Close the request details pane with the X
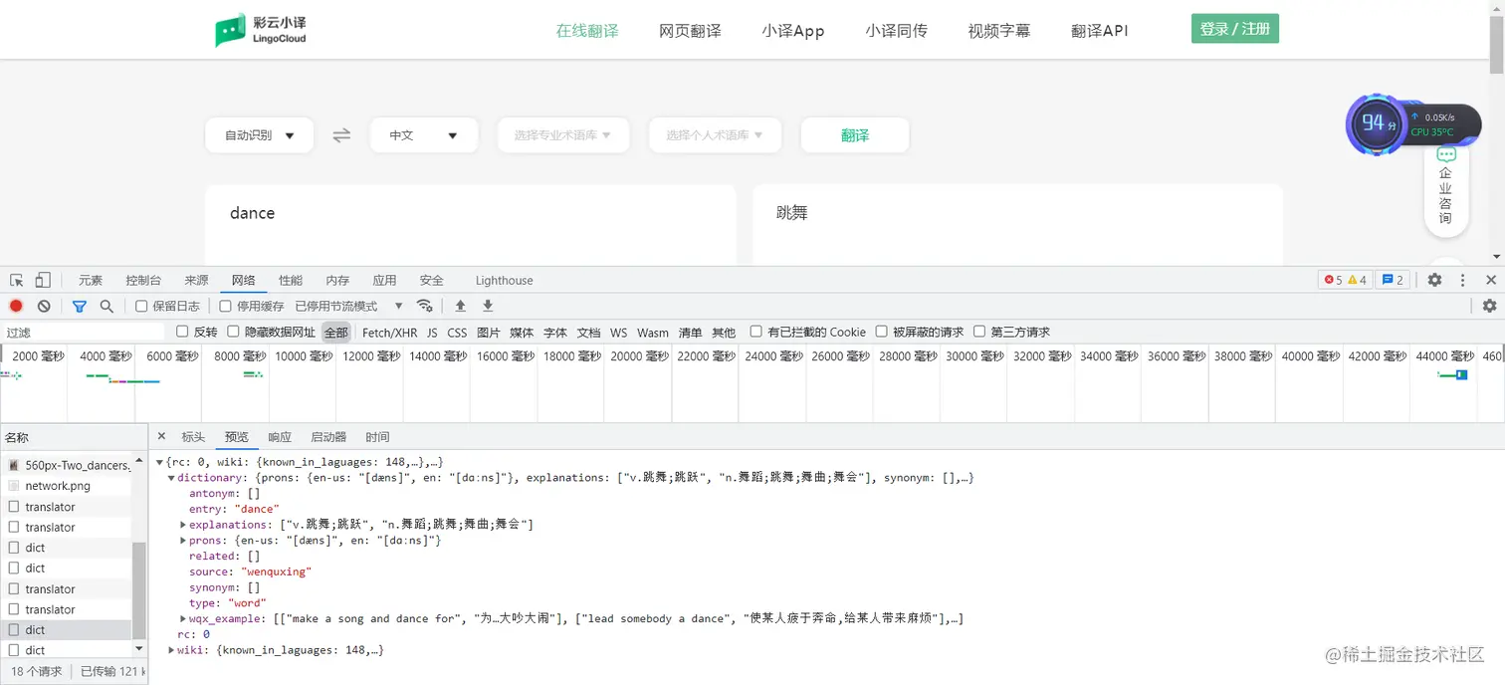 (161, 437)
